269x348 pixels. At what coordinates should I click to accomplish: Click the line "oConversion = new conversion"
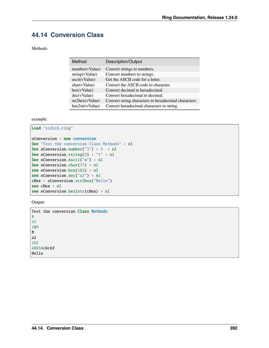point(64,139)
